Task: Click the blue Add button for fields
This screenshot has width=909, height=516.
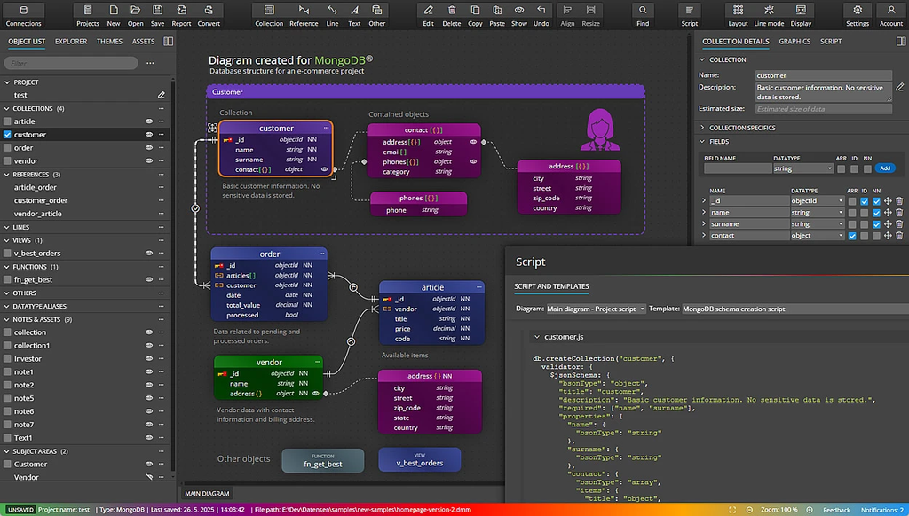Action: coord(885,168)
